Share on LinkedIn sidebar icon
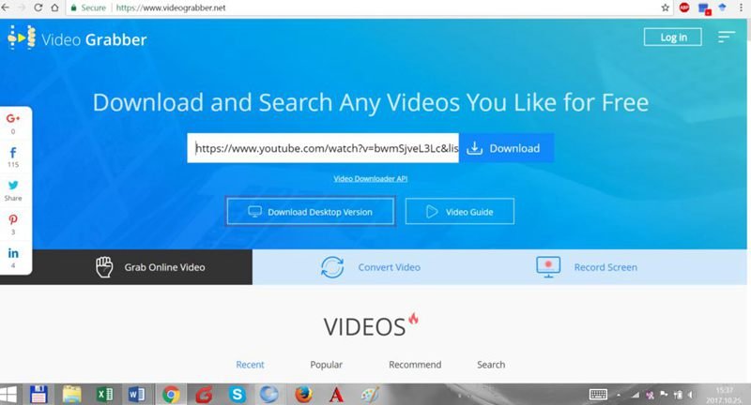The image size is (751, 405). (x=13, y=253)
